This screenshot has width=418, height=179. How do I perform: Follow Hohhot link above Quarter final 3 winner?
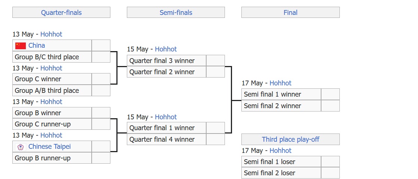click(x=166, y=49)
